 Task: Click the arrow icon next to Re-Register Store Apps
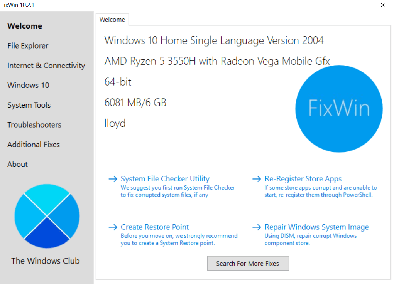coord(256,179)
